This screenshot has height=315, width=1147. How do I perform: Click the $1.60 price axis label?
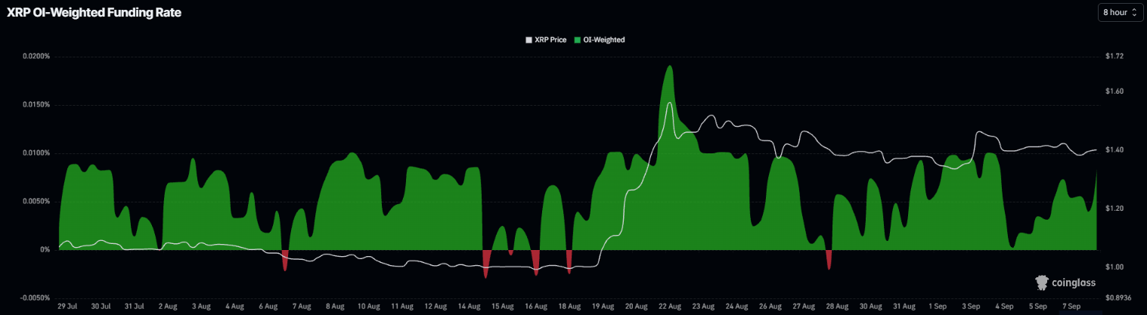pos(1114,91)
